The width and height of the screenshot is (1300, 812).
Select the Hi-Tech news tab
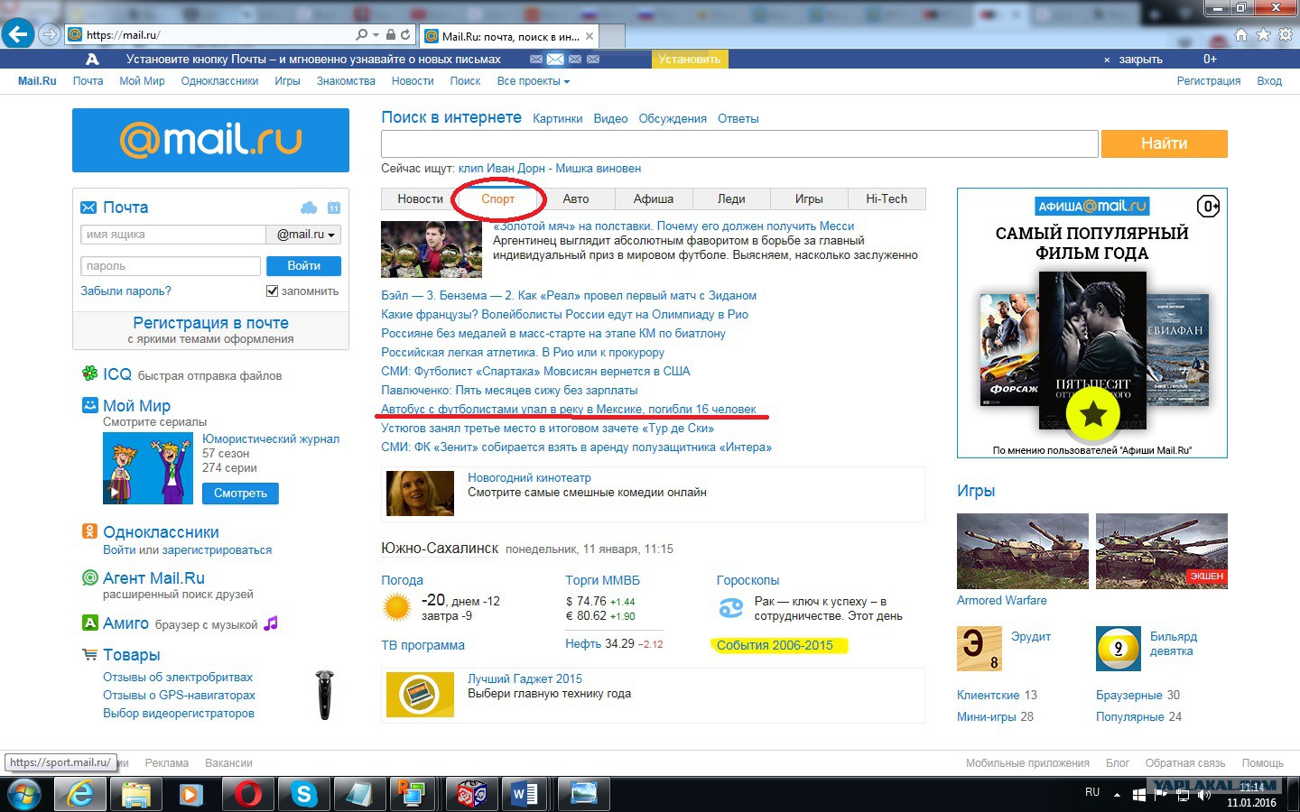[x=886, y=199]
